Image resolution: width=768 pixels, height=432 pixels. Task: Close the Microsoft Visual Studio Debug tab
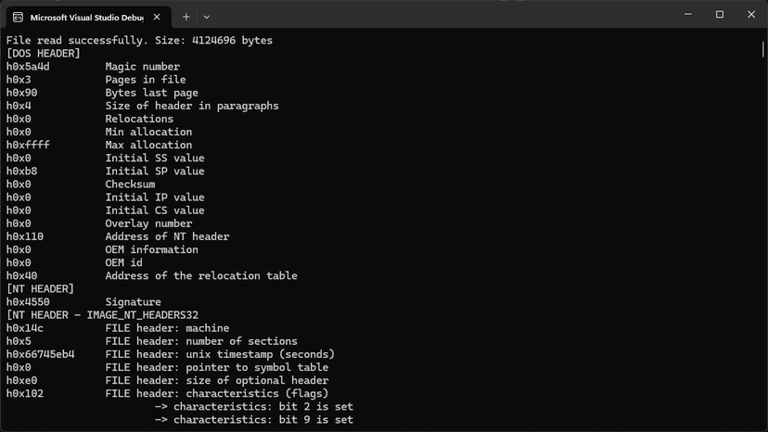[x=157, y=17]
